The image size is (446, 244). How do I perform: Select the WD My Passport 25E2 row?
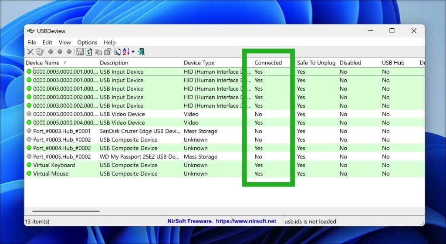pos(225,157)
